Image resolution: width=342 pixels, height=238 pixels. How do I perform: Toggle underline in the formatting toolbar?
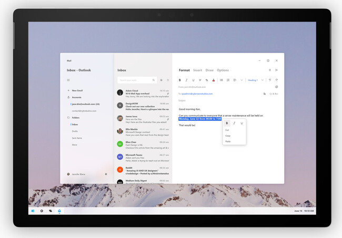[x=193, y=80]
